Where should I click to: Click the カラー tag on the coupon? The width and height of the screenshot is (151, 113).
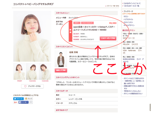[x=77, y=23]
